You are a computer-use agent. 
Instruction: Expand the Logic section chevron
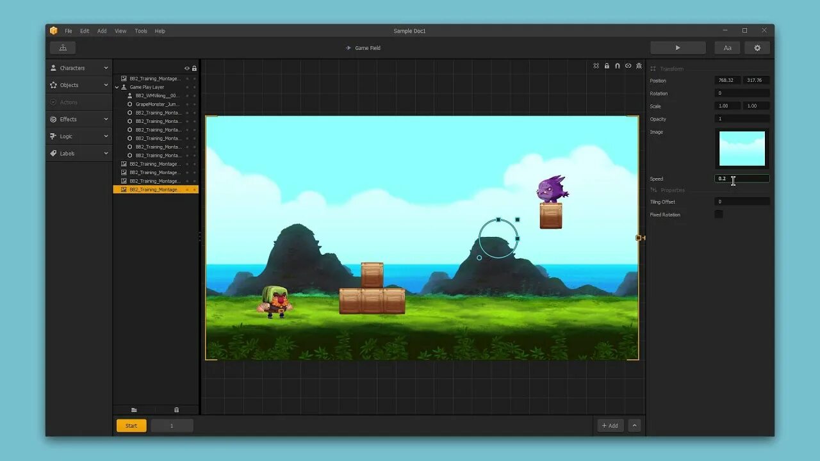[x=106, y=136]
